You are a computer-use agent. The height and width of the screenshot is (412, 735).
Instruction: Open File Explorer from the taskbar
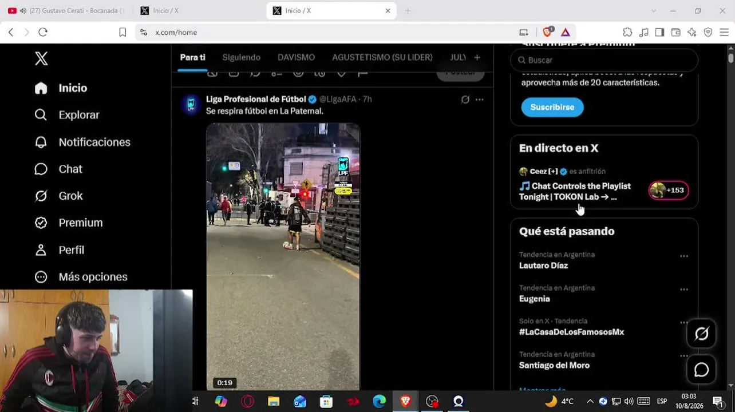pos(274,402)
